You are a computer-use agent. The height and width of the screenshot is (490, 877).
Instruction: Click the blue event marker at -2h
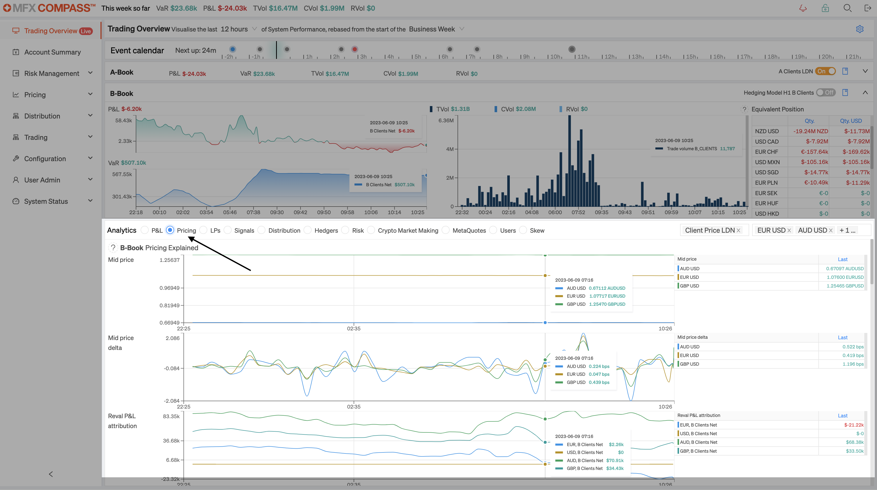coord(232,49)
